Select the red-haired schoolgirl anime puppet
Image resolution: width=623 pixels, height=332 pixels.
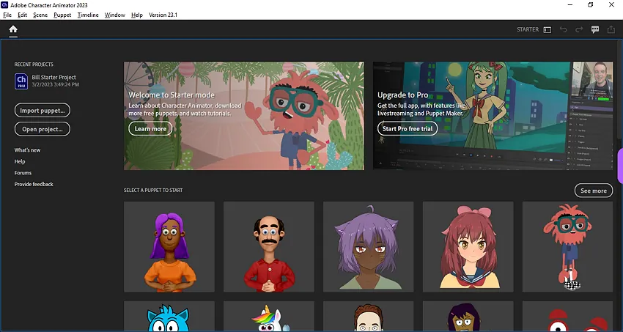tap(468, 246)
